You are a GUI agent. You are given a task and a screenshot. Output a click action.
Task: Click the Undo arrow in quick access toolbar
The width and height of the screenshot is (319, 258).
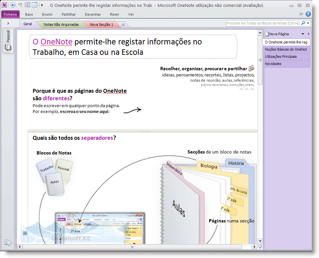tap(20, 5)
